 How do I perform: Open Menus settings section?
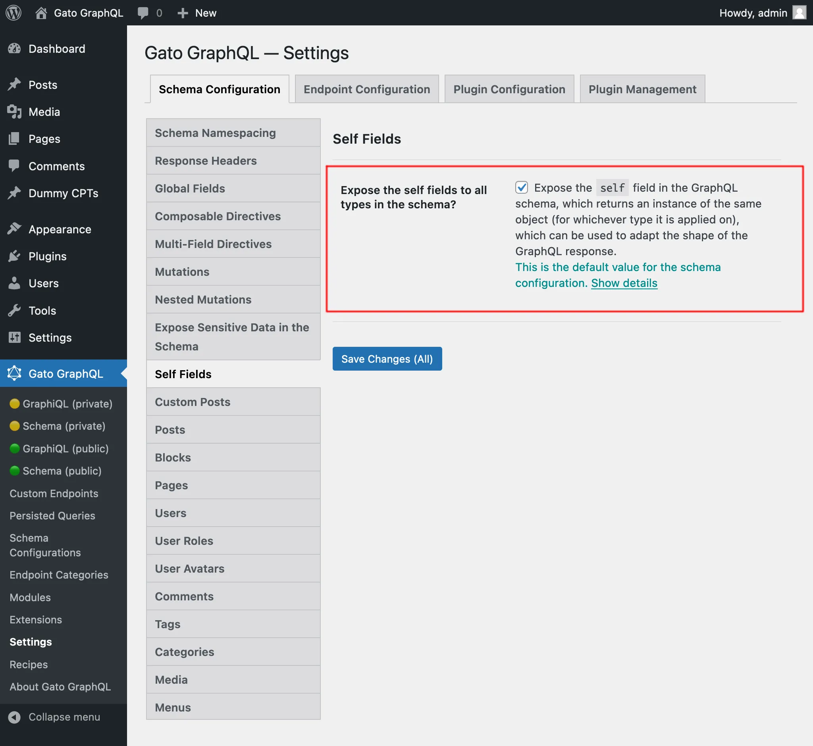tap(233, 707)
